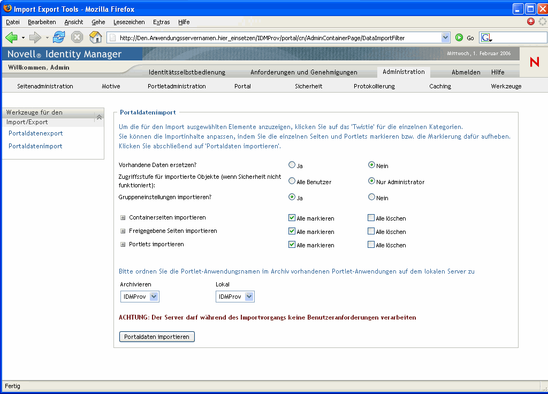Toggle Alle markieren for Portlets importieren
The height and width of the screenshot is (394, 548).
click(x=292, y=244)
